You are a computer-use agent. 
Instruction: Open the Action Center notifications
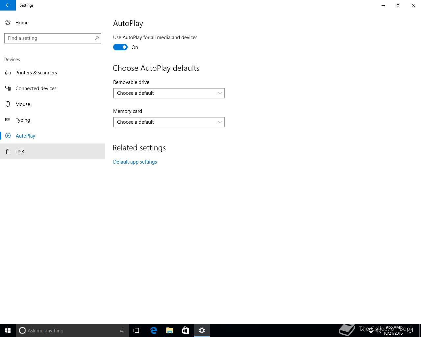click(x=410, y=330)
